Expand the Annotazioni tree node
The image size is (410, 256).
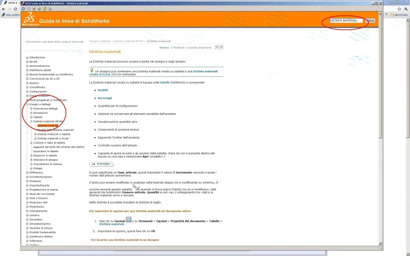pyautogui.click(x=31, y=113)
